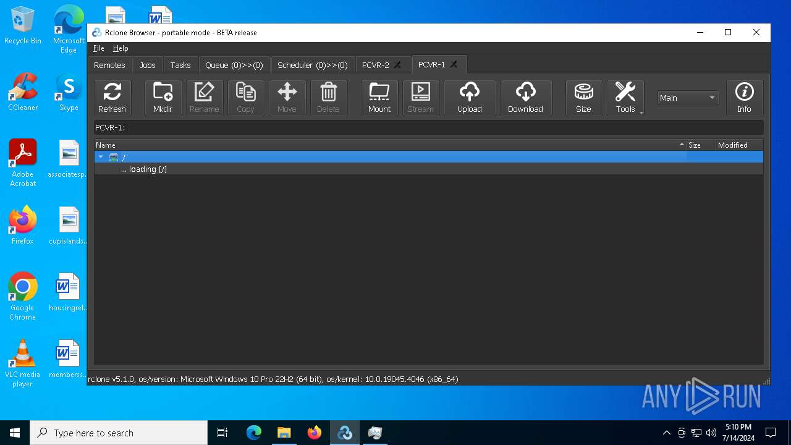Switch to the Jobs tab
Viewport: 791px width, 445px height.
[x=148, y=65]
